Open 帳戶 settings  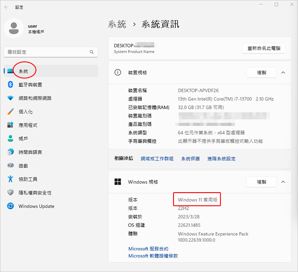coord(51,139)
